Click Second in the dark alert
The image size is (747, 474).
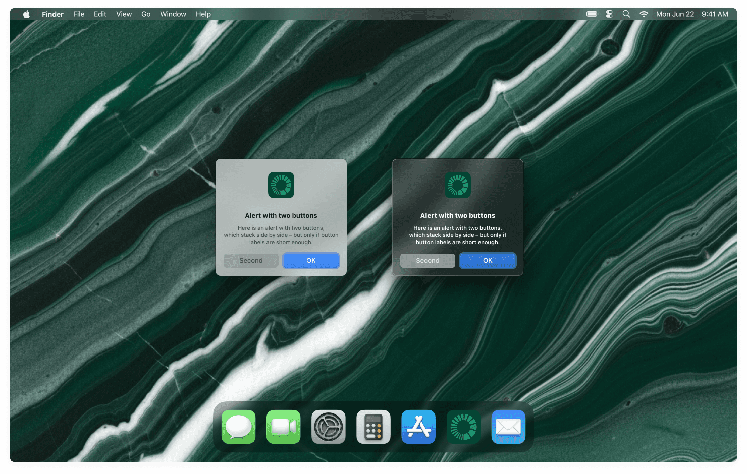428,261
